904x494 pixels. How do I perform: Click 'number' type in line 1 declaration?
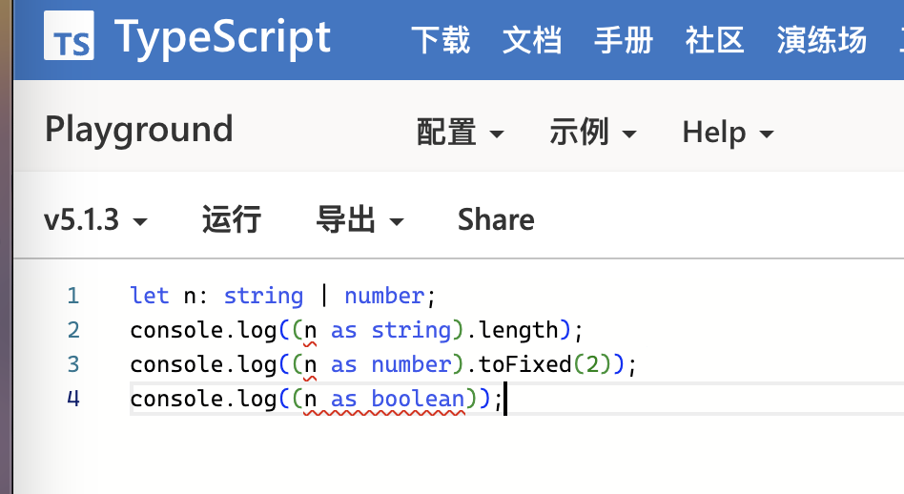(384, 296)
